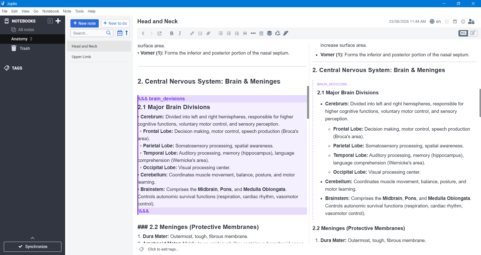Set an alarm with bell icon
The height and width of the screenshot is (255, 481).
tap(447, 22)
